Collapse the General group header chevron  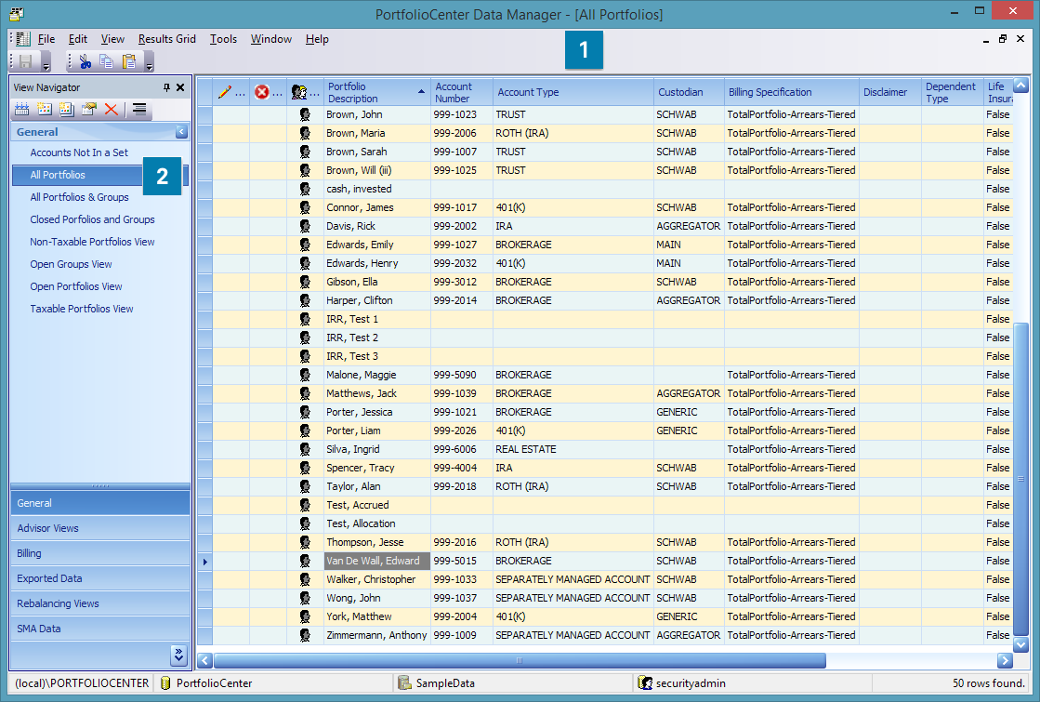(x=181, y=132)
